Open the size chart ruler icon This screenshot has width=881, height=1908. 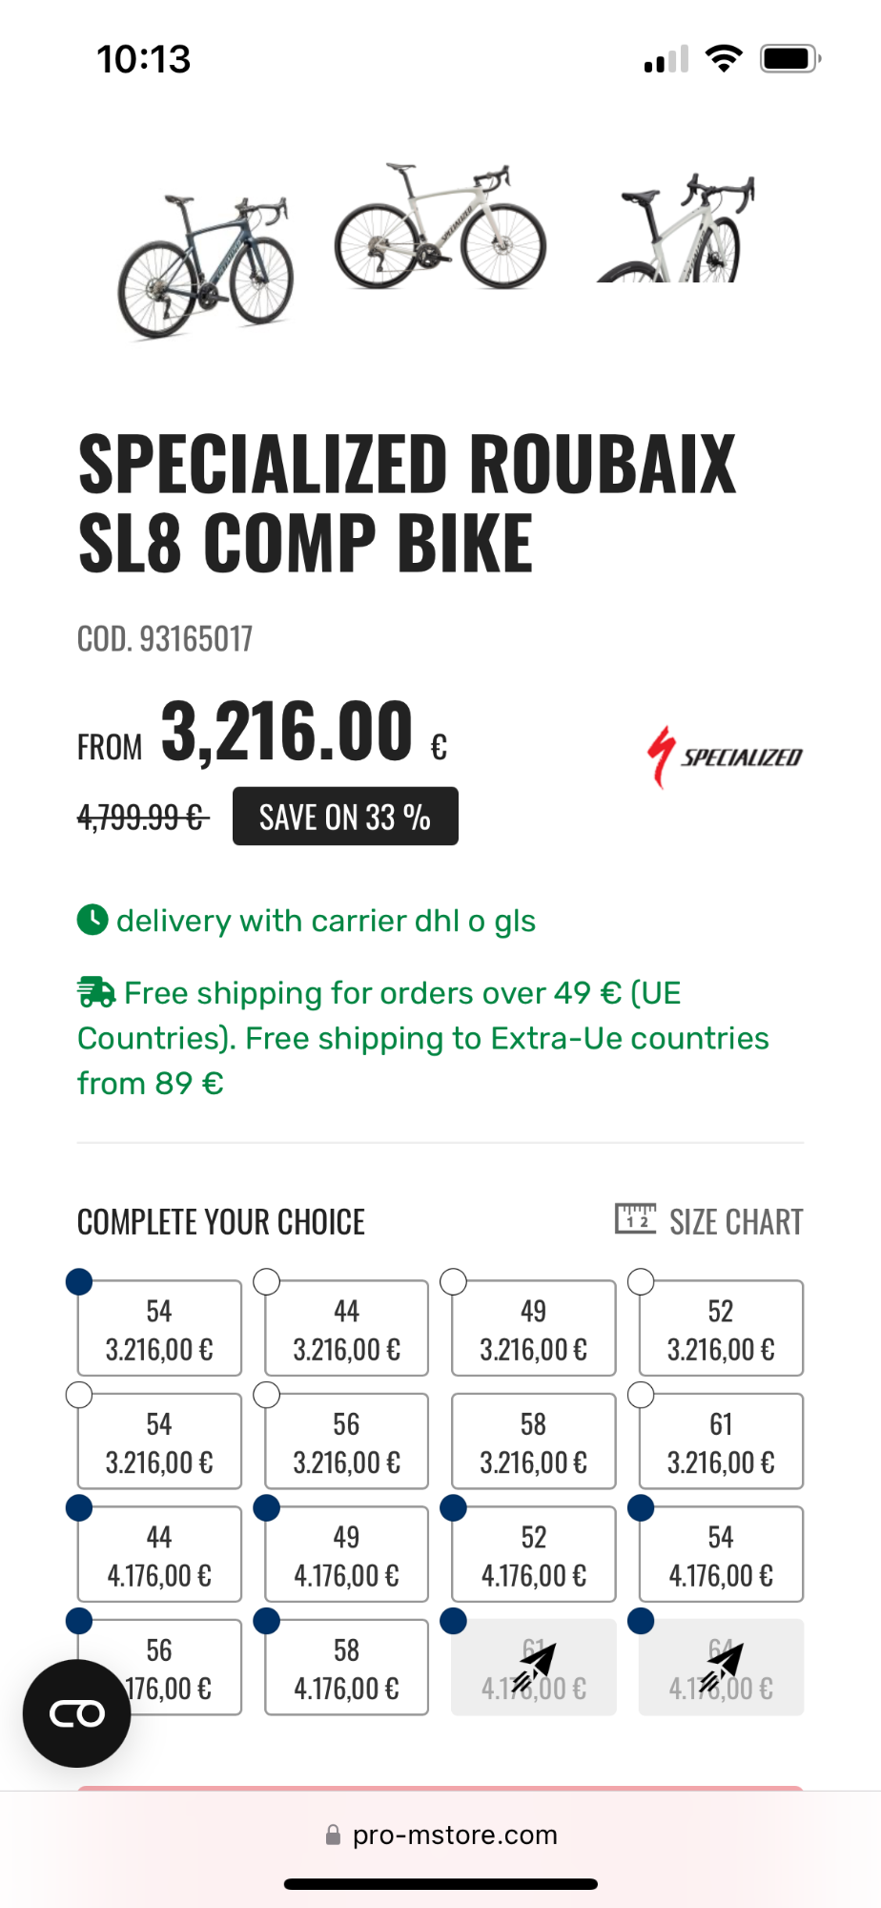click(x=635, y=1219)
